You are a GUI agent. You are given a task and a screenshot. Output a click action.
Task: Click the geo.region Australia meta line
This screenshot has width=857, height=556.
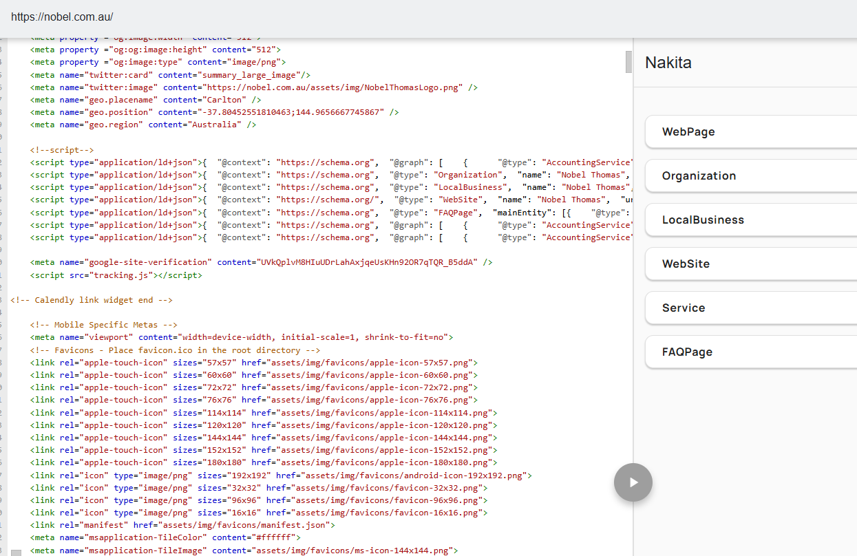coord(143,125)
